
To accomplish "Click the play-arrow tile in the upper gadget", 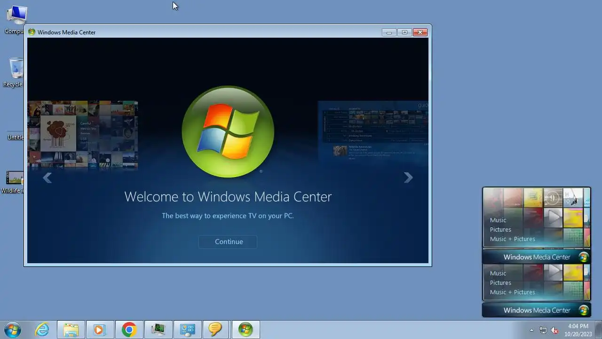I will pyautogui.click(x=553, y=218).
